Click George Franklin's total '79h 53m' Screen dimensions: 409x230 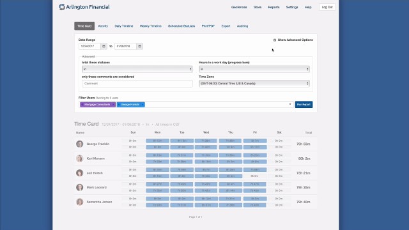pos(303,144)
